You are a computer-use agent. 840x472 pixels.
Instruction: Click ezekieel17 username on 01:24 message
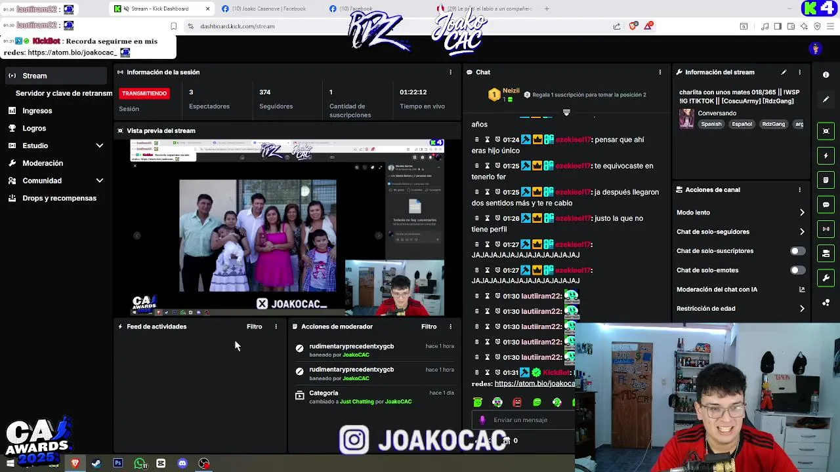point(574,140)
